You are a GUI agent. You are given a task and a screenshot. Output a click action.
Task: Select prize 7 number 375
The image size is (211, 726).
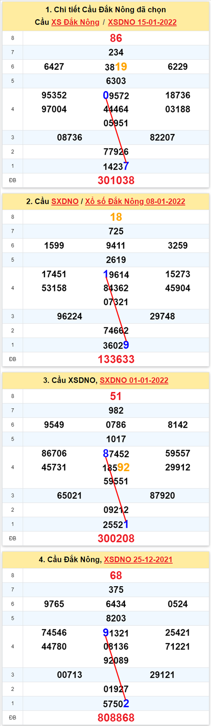click(x=116, y=590)
